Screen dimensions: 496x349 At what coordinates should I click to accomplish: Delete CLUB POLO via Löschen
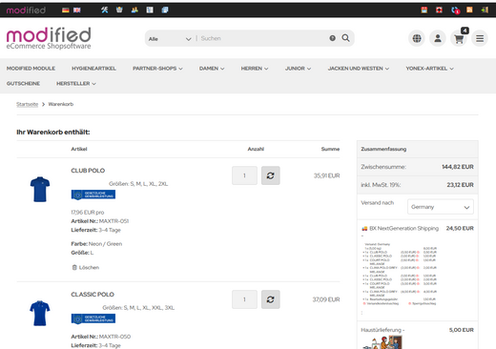86,268
